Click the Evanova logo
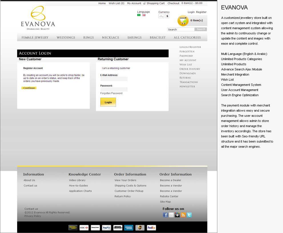The width and height of the screenshot is (283, 233). pyautogui.click(x=38, y=18)
